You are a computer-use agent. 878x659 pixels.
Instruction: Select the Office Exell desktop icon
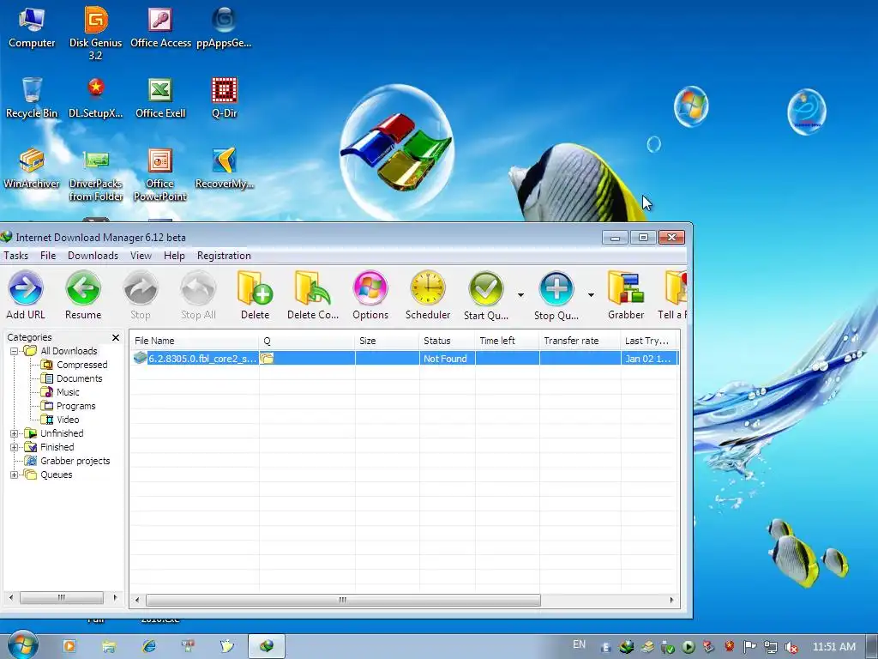160,98
